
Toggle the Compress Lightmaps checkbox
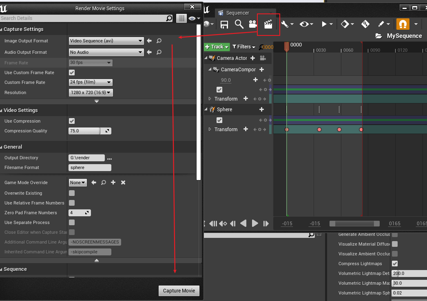(395, 264)
